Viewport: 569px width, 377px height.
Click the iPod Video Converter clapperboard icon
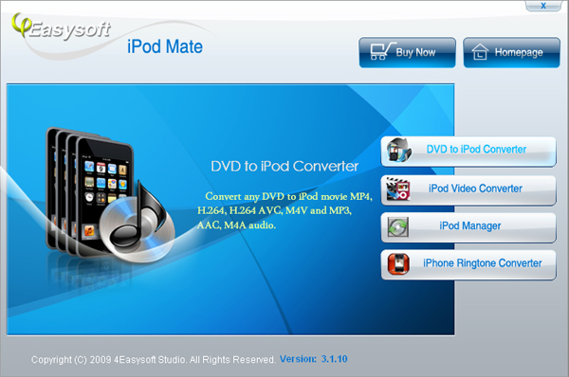pos(397,188)
